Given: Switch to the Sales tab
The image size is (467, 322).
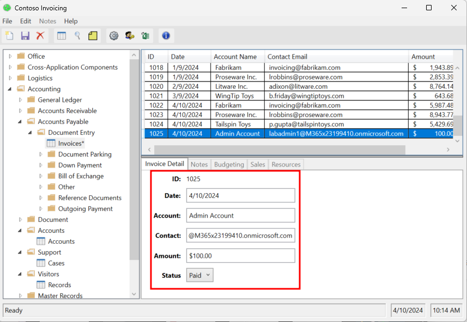Looking at the screenshot, I should click(x=258, y=164).
